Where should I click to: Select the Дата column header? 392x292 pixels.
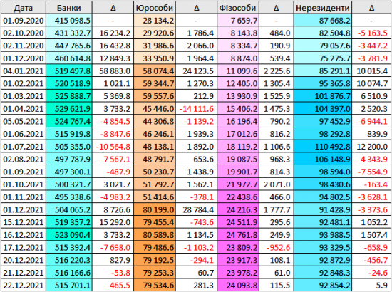click(23, 8)
